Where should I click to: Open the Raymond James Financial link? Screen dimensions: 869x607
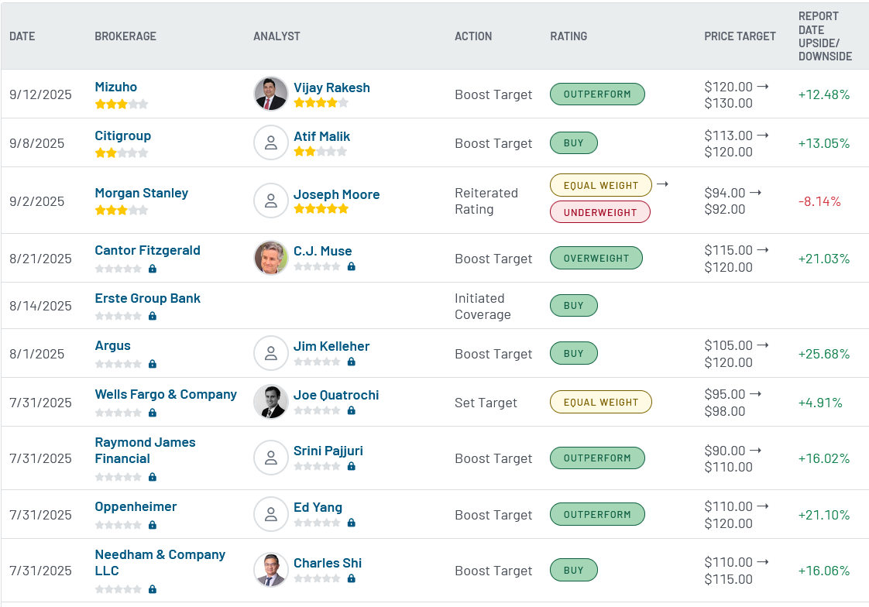[145, 451]
